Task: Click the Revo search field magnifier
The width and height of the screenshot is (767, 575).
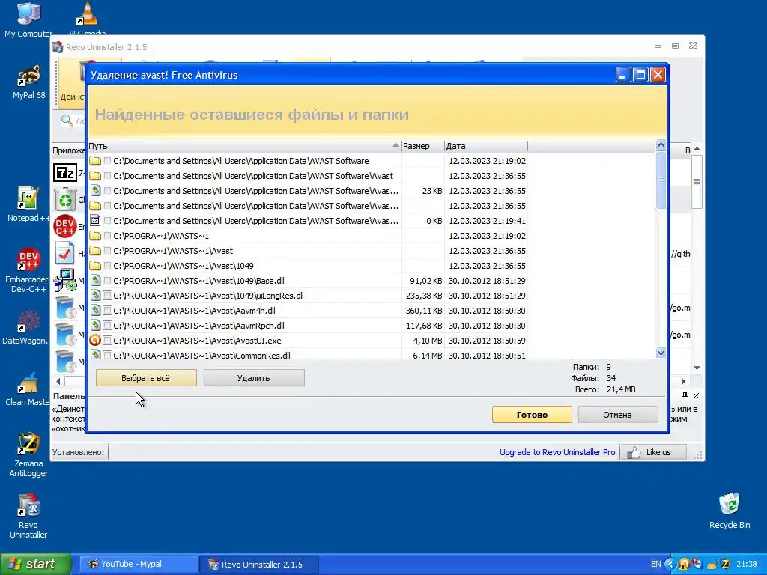Action: coord(67,120)
